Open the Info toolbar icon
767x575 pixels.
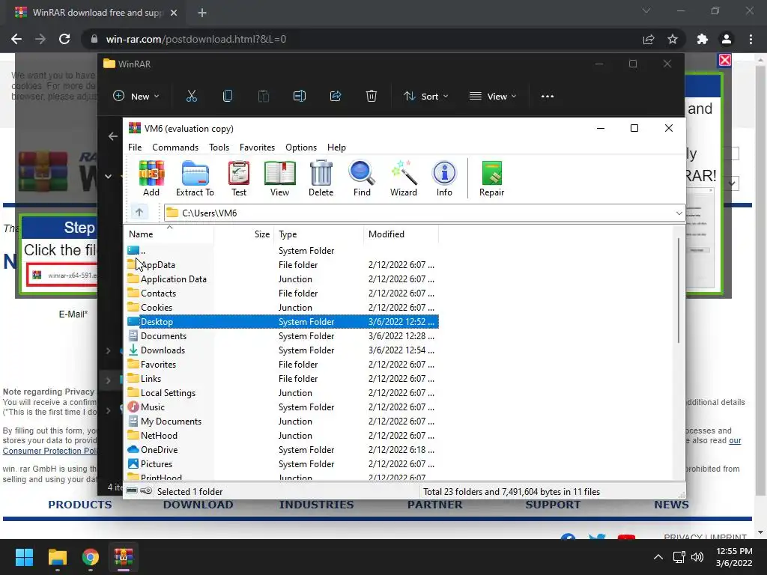pyautogui.click(x=444, y=178)
